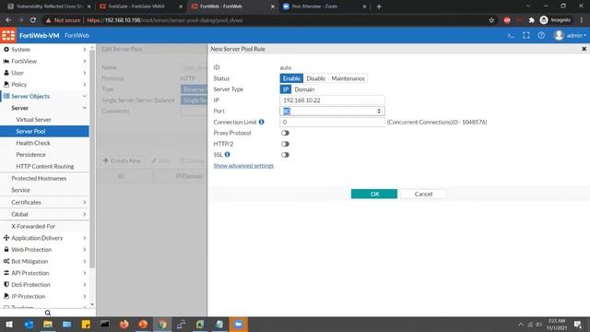Open Persistence page
Image resolution: width=590 pixels, height=332 pixels.
(30, 154)
